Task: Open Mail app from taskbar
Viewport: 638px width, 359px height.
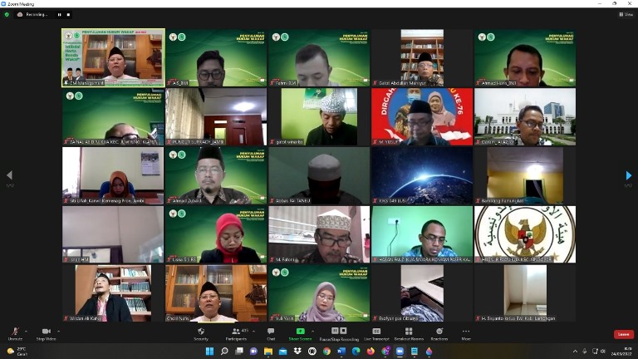Action: (x=282, y=351)
